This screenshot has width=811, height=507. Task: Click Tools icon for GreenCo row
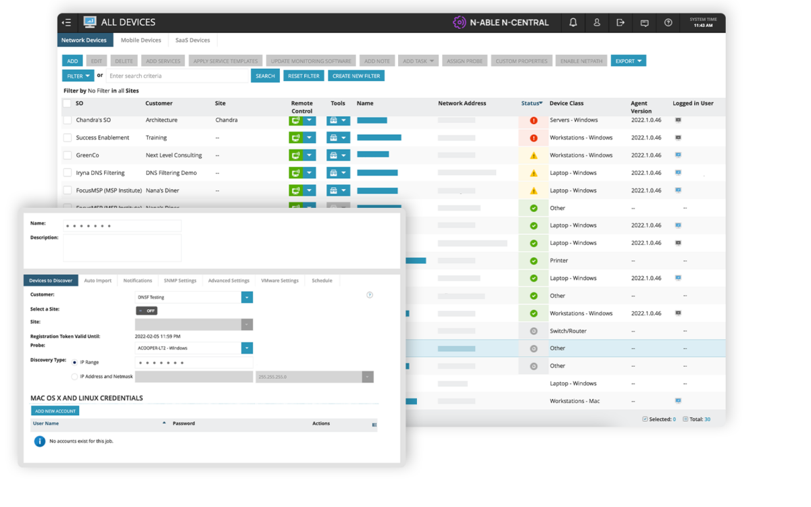[x=333, y=155]
